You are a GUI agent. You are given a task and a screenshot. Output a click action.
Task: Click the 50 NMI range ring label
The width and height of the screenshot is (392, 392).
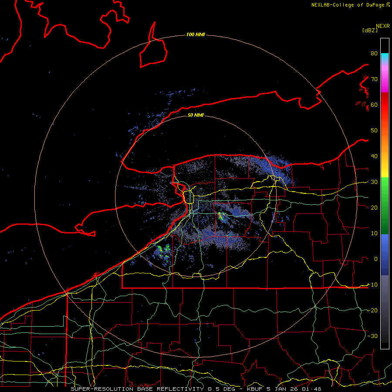(x=196, y=115)
